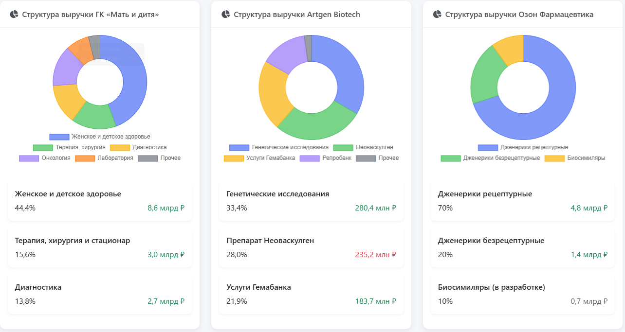
Task: Toggle green «Дженерики безрецептурные» legend swatch
Action: tap(451, 158)
